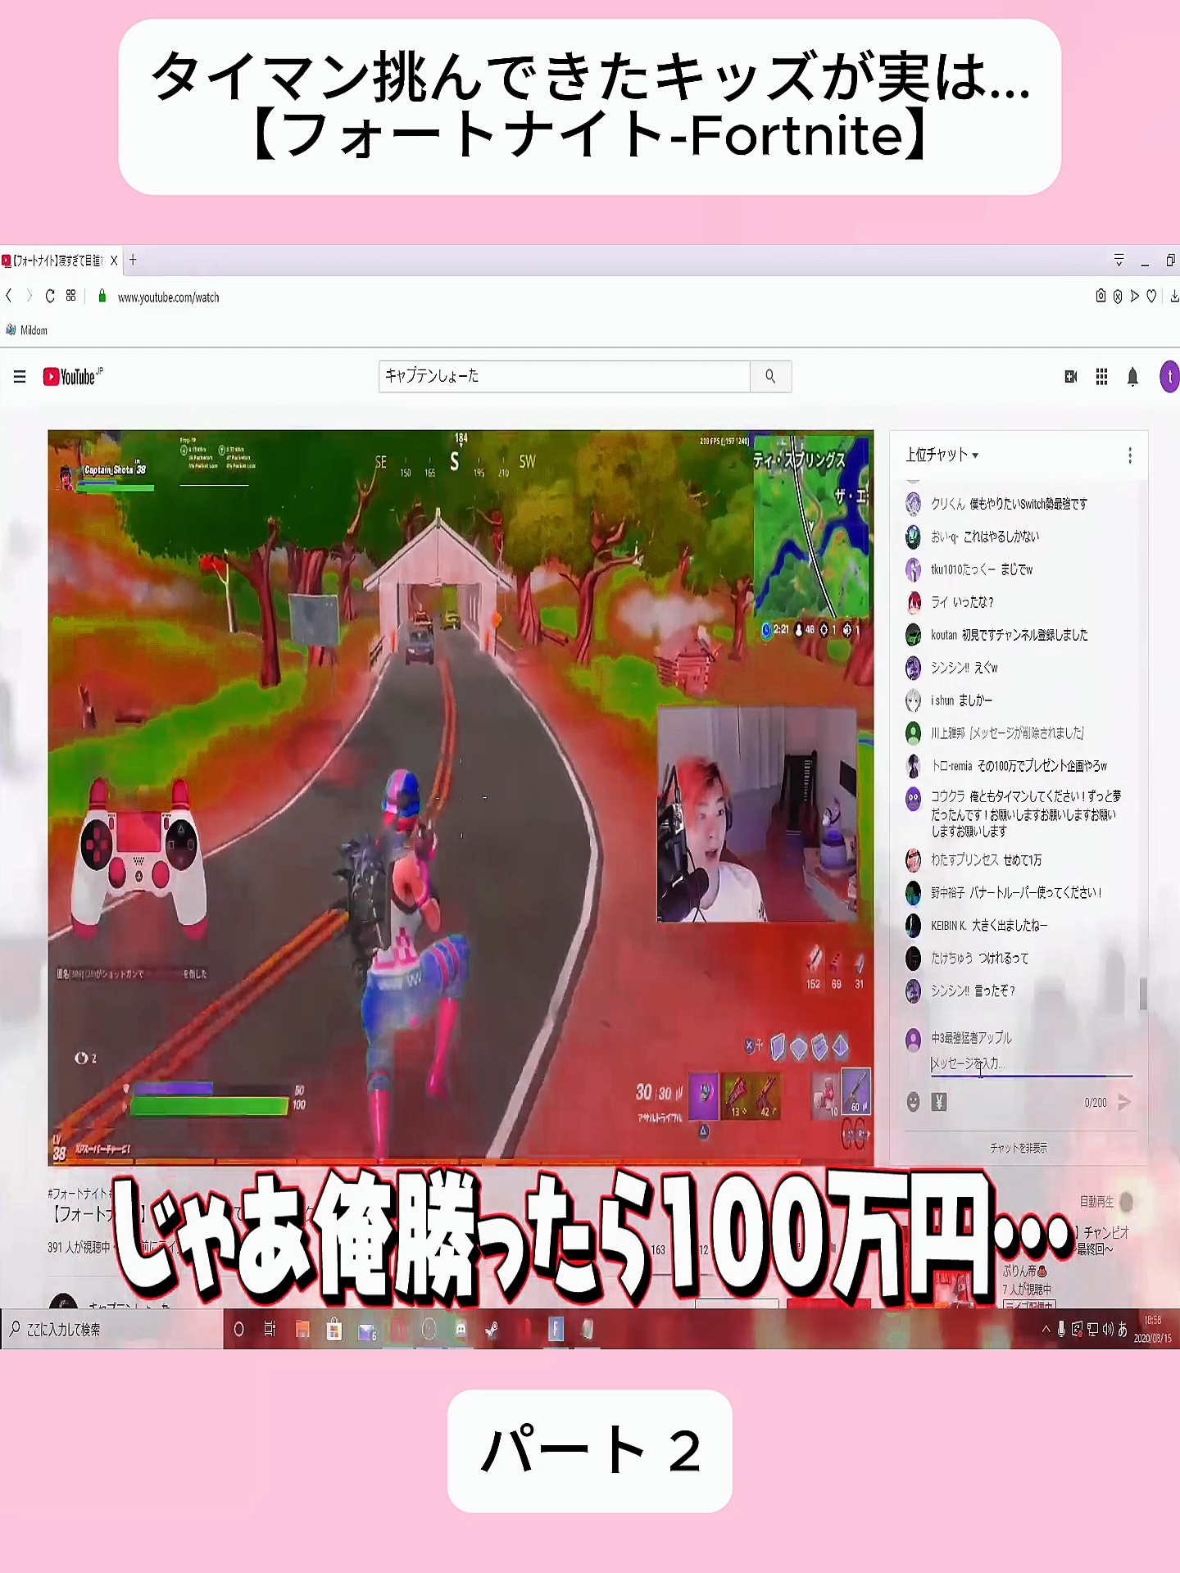Open a new browser tab with plus

click(x=133, y=261)
